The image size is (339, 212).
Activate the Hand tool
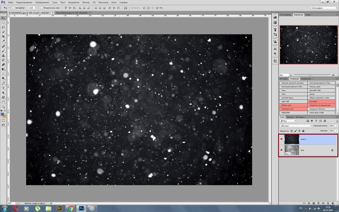3,102
